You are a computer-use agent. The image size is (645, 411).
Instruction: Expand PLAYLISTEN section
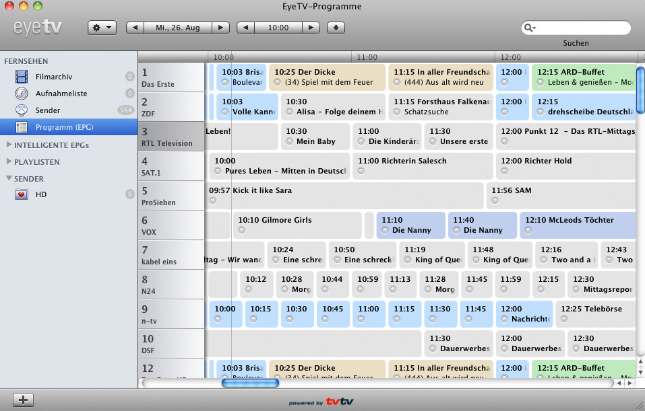pyautogui.click(x=9, y=161)
